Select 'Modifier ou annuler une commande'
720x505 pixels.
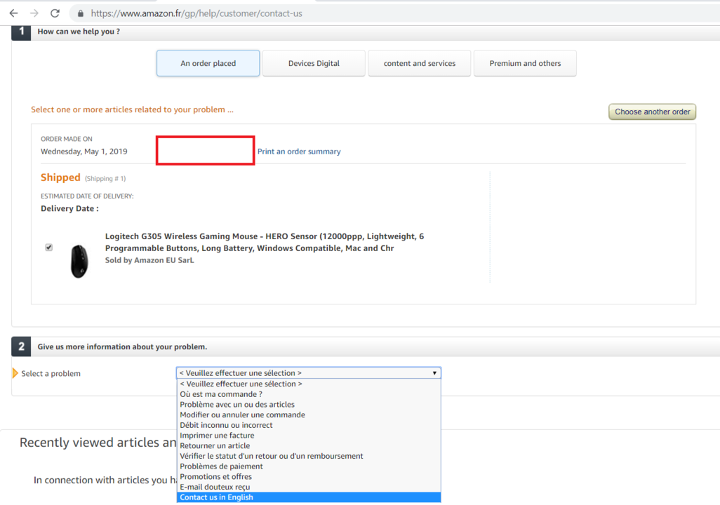[x=309, y=415]
